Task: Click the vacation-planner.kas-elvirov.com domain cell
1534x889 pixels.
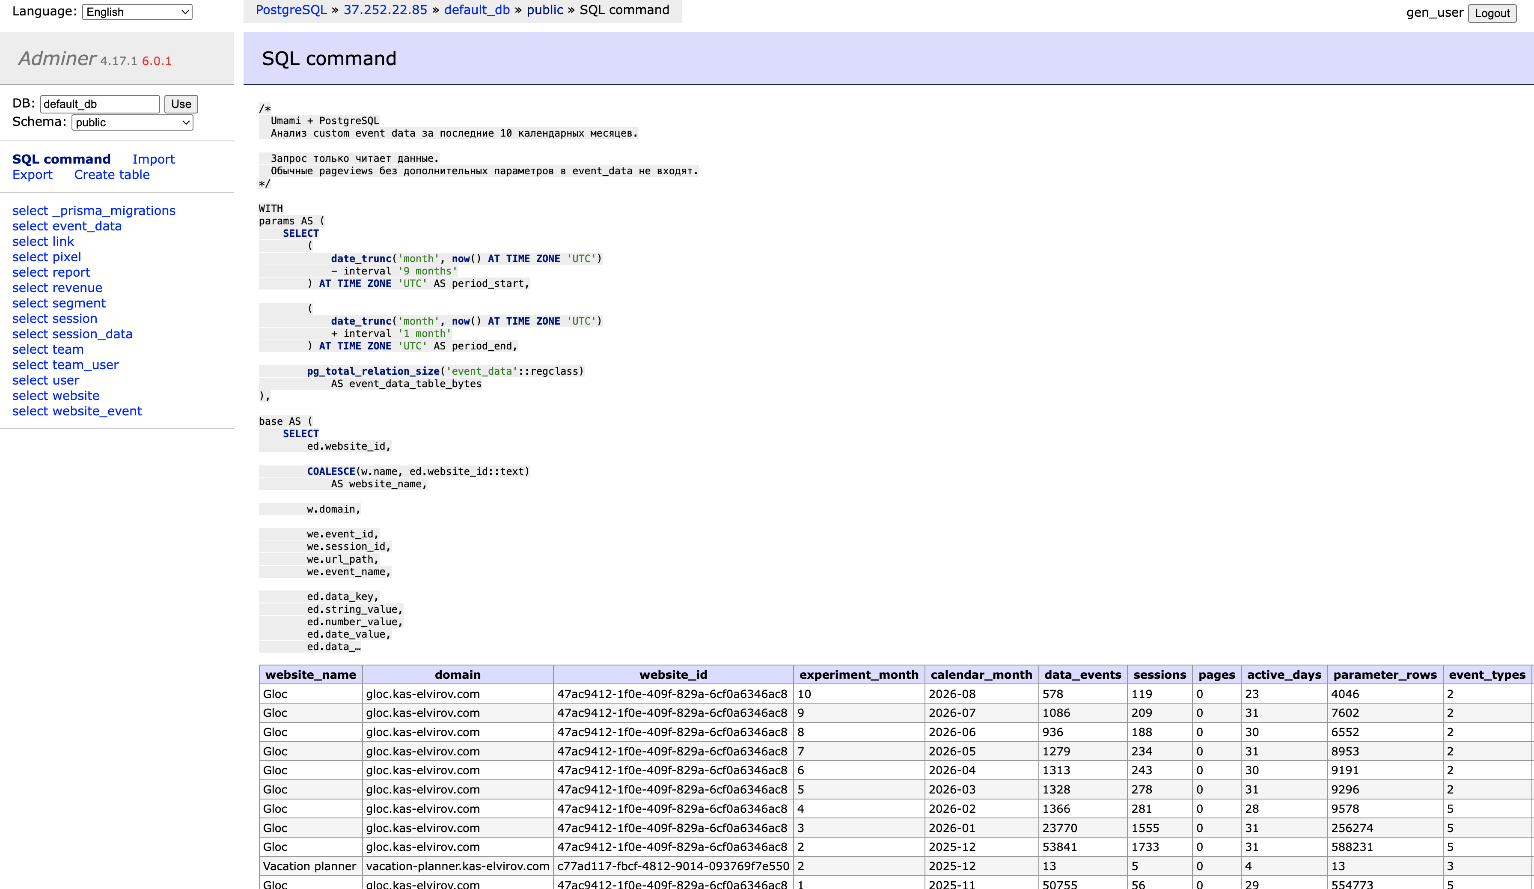Action: 458,866
